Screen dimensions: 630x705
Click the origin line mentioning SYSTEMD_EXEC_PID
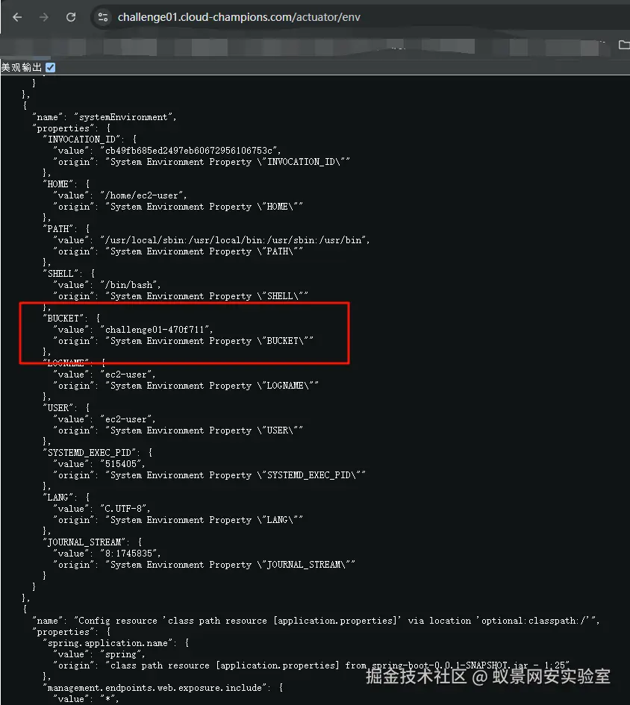(209, 474)
